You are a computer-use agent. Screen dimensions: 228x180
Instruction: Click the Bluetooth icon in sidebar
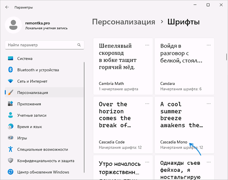coord(11,70)
